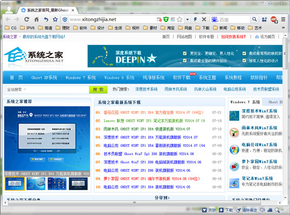Click the star icon inside address bar
This screenshot has width=290, height=215.
(x=179, y=19)
